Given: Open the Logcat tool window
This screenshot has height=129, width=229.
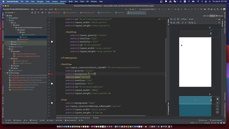Looking at the screenshot, I should tap(50, 120).
